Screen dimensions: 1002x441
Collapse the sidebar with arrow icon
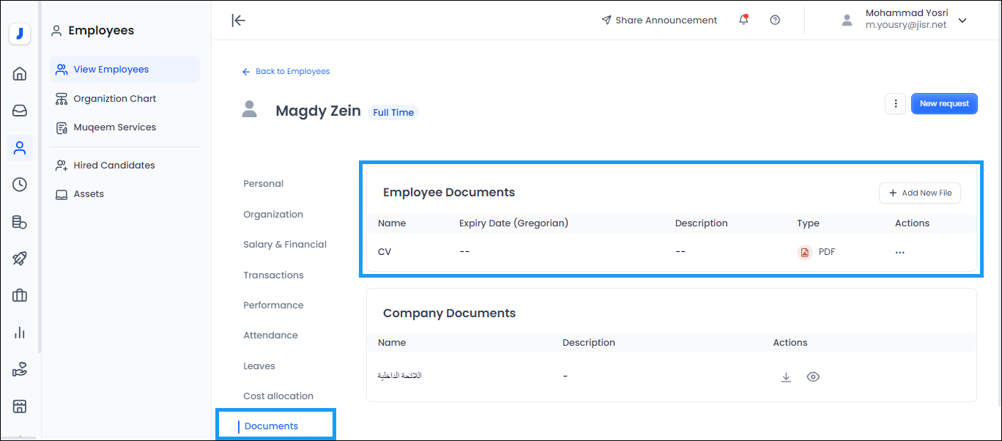238,21
